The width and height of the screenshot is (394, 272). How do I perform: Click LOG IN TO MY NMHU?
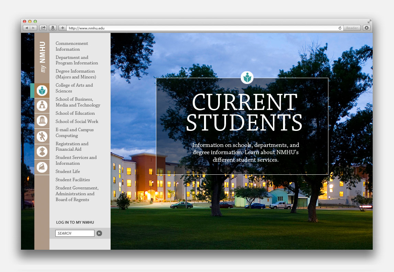(75, 222)
